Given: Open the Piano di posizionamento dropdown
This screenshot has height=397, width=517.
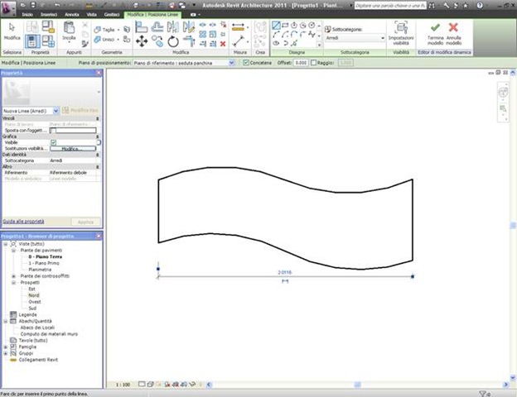Looking at the screenshot, I should tap(184, 63).
